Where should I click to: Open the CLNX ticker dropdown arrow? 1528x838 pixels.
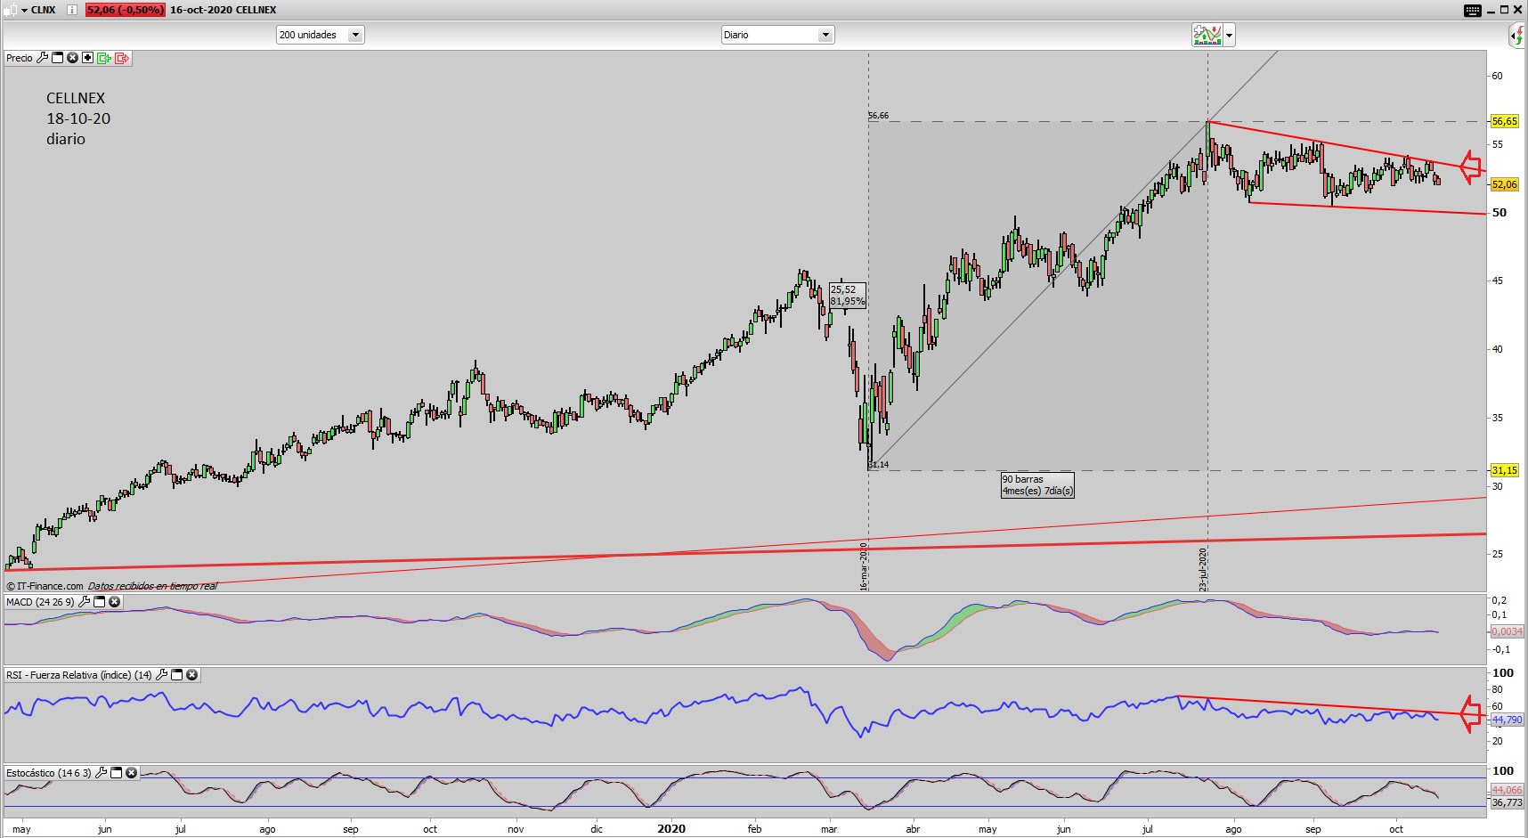click(24, 10)
